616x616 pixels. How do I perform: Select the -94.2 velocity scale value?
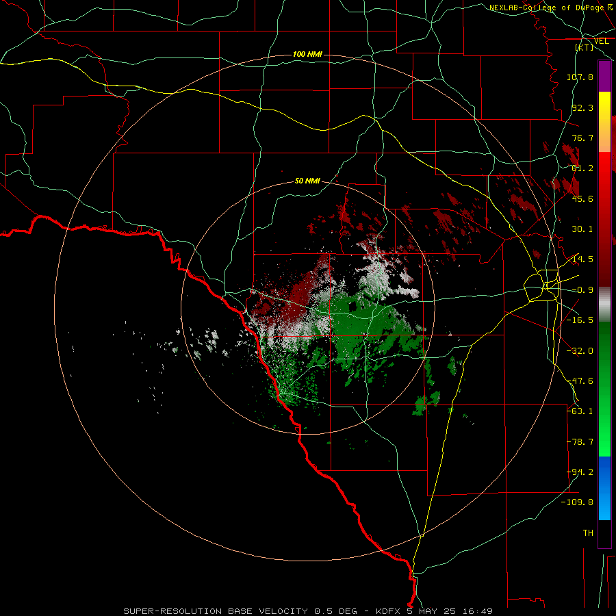[x=580, y=472]
